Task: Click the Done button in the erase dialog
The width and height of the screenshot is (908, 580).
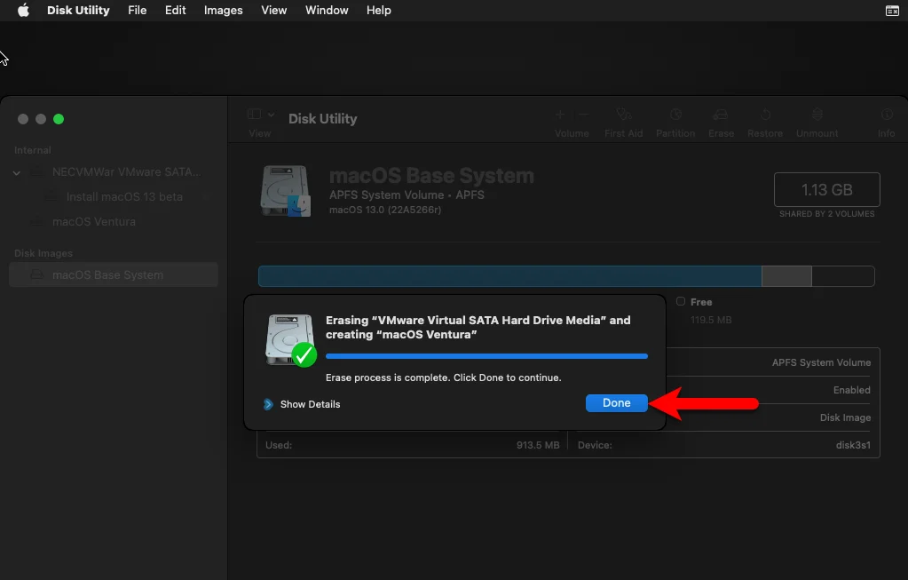Action: tap(616, 403)
